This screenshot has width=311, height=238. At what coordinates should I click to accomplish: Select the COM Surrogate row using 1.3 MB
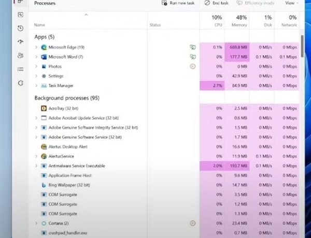click(164, 214)
